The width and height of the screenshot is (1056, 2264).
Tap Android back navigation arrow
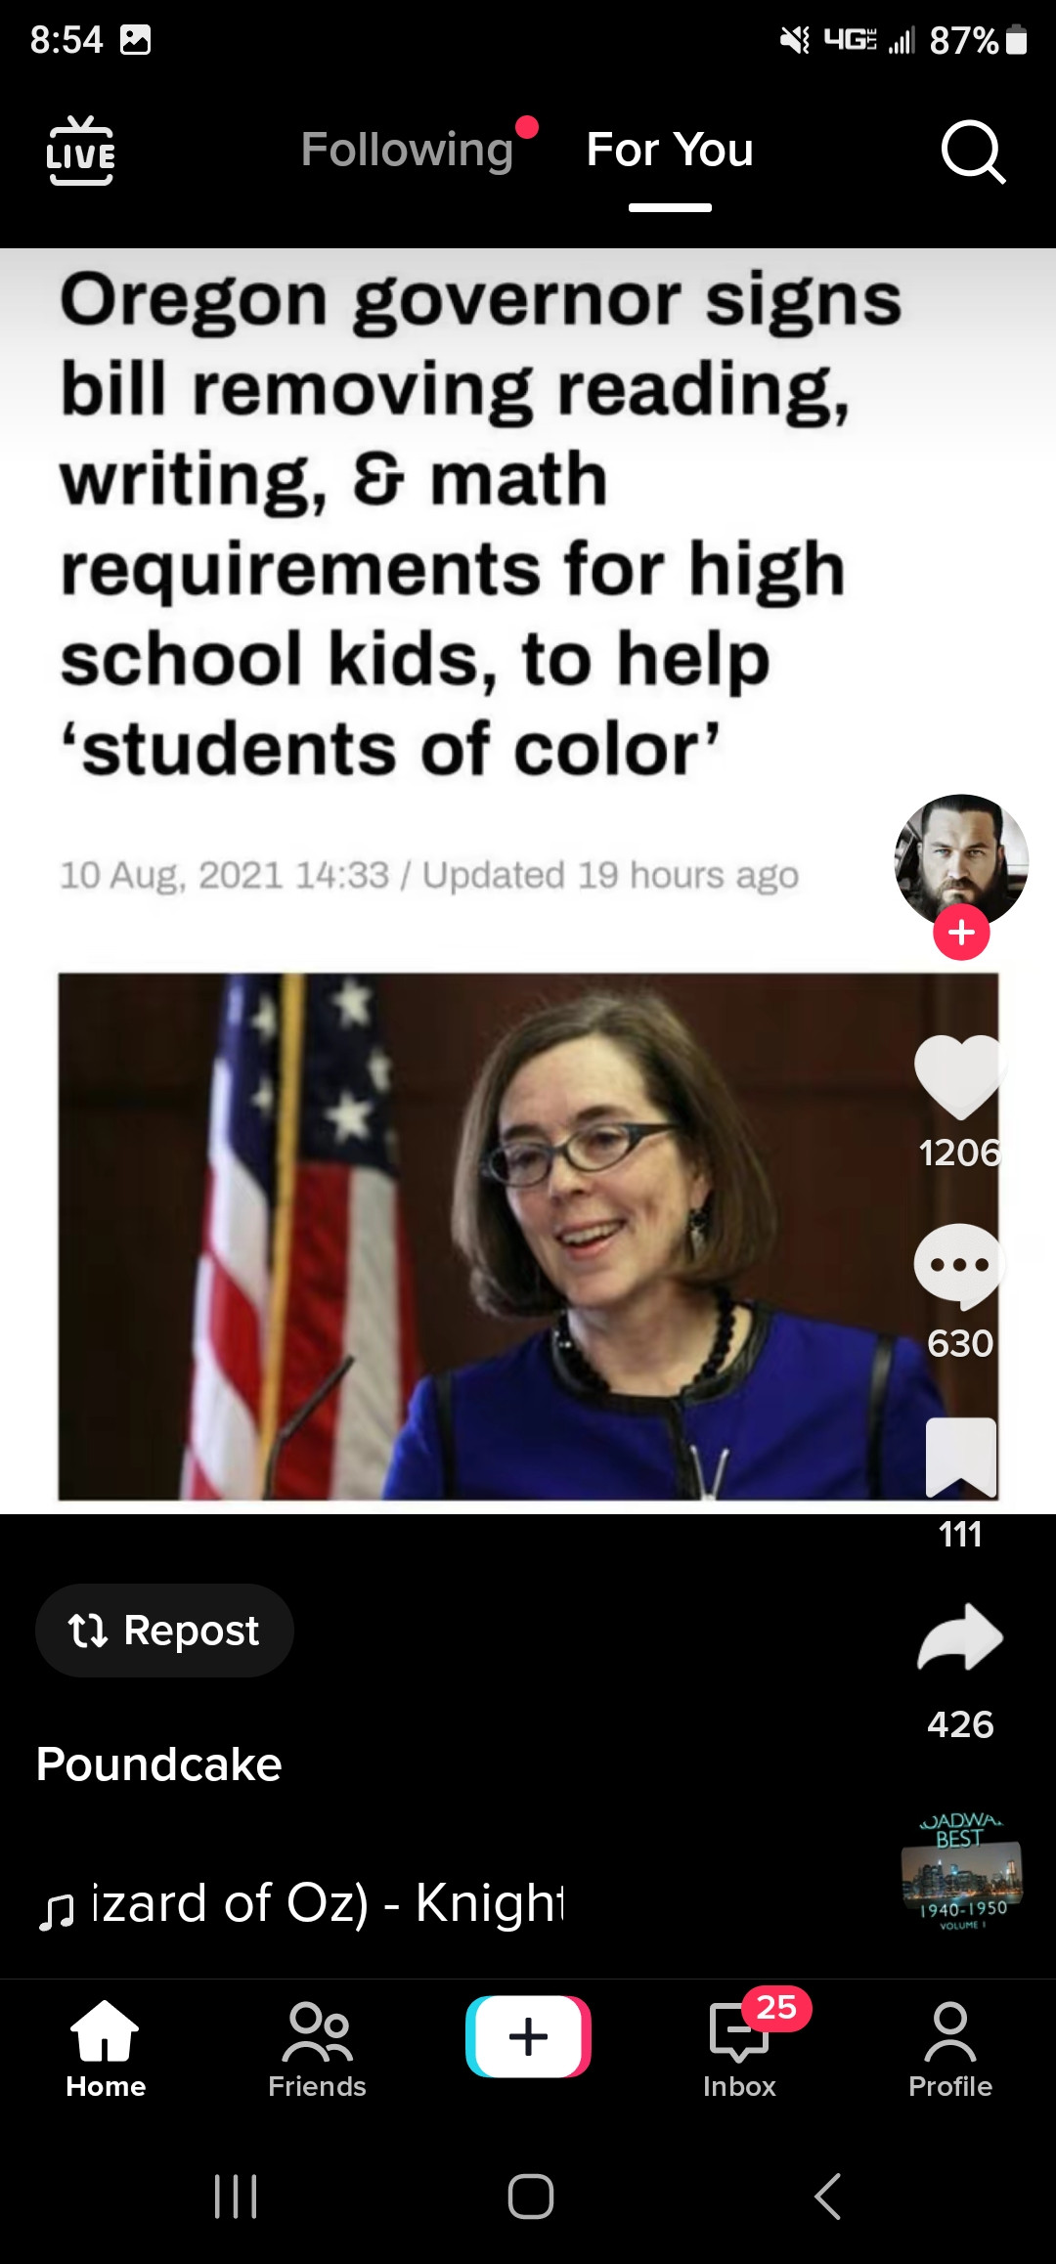[827, 2197]
